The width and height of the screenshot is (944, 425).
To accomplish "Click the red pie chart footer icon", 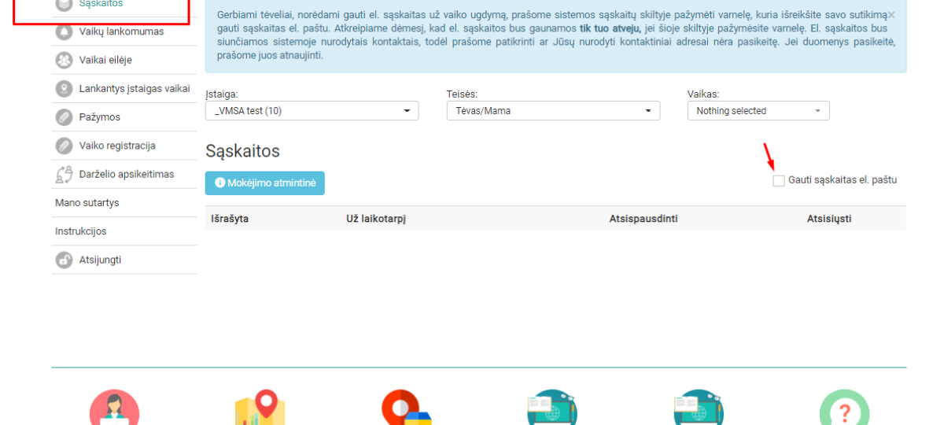I will tap(407, 408).
